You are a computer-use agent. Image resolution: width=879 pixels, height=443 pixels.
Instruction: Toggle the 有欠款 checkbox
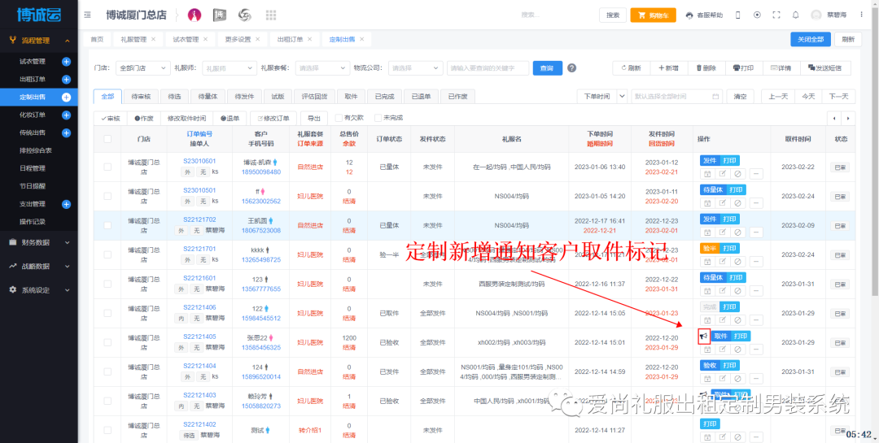coord(338,118)
